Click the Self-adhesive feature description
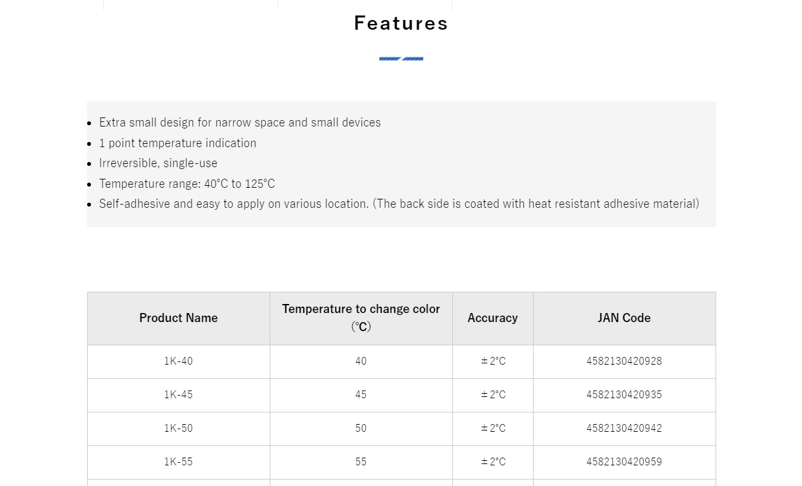 (399, 204)
